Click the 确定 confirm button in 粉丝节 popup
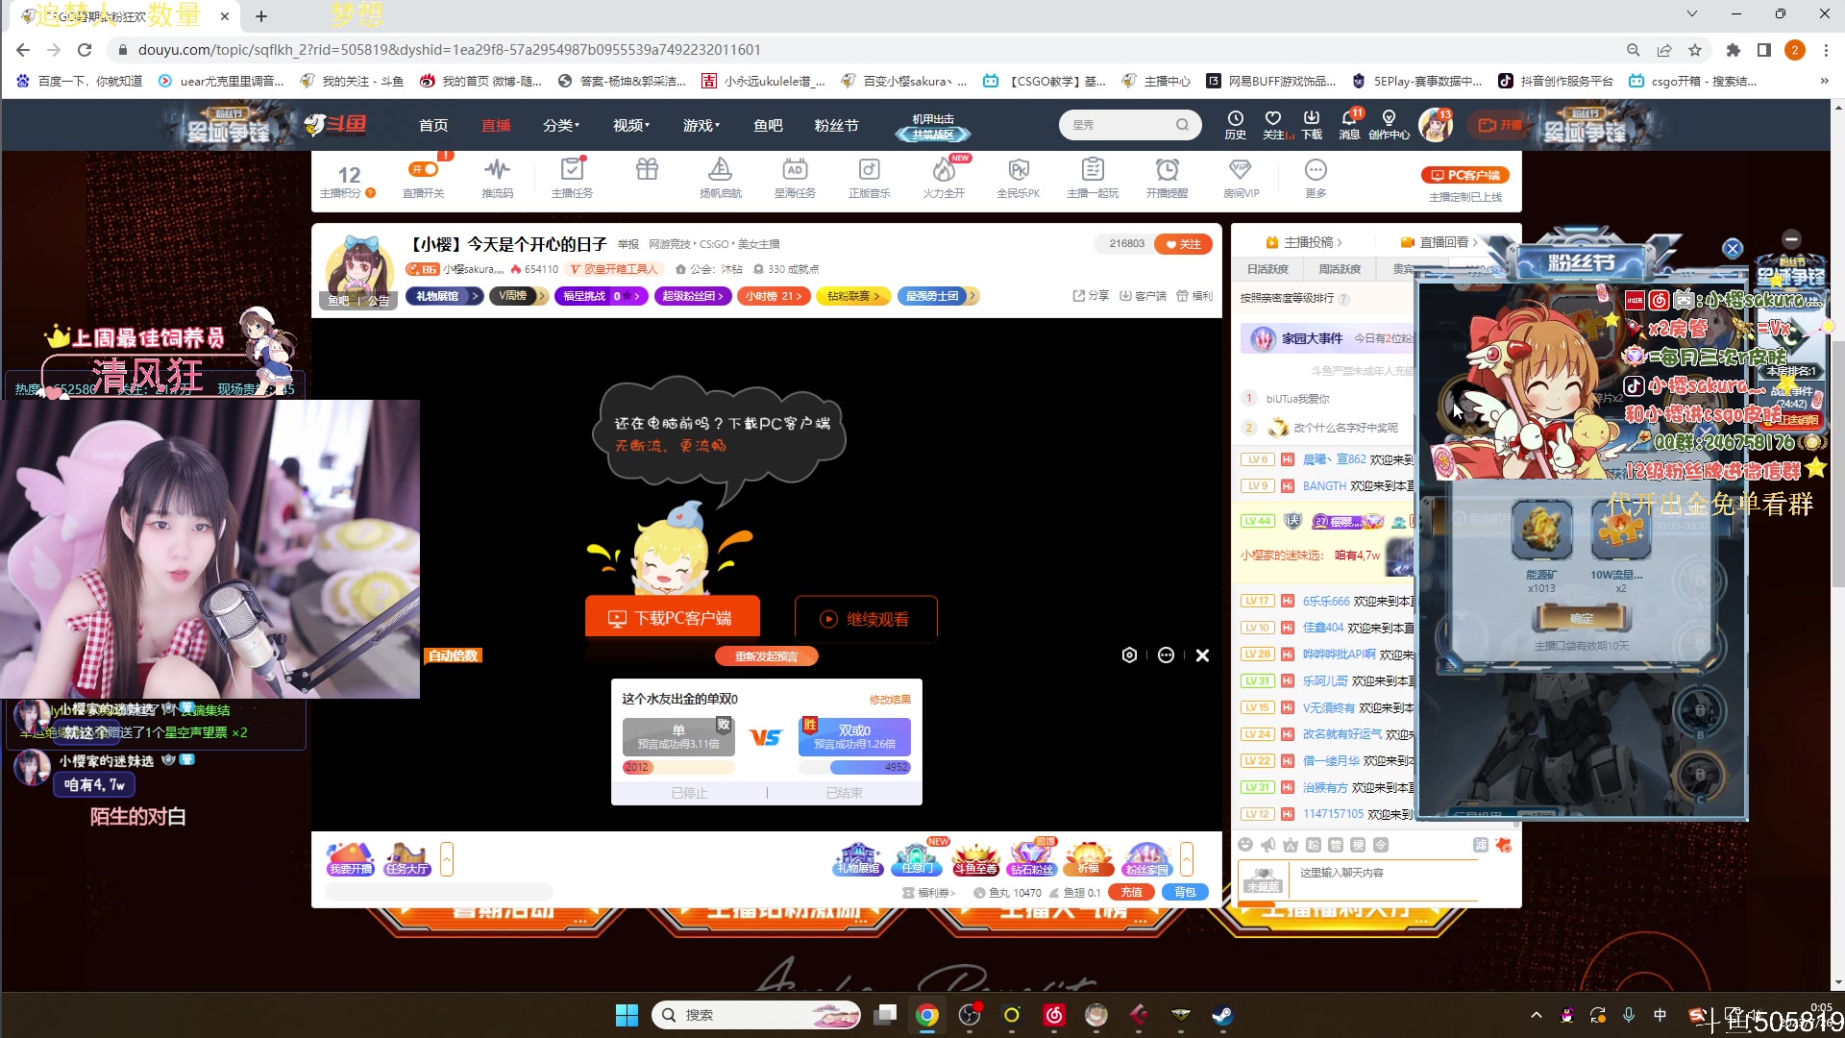 1581,618
